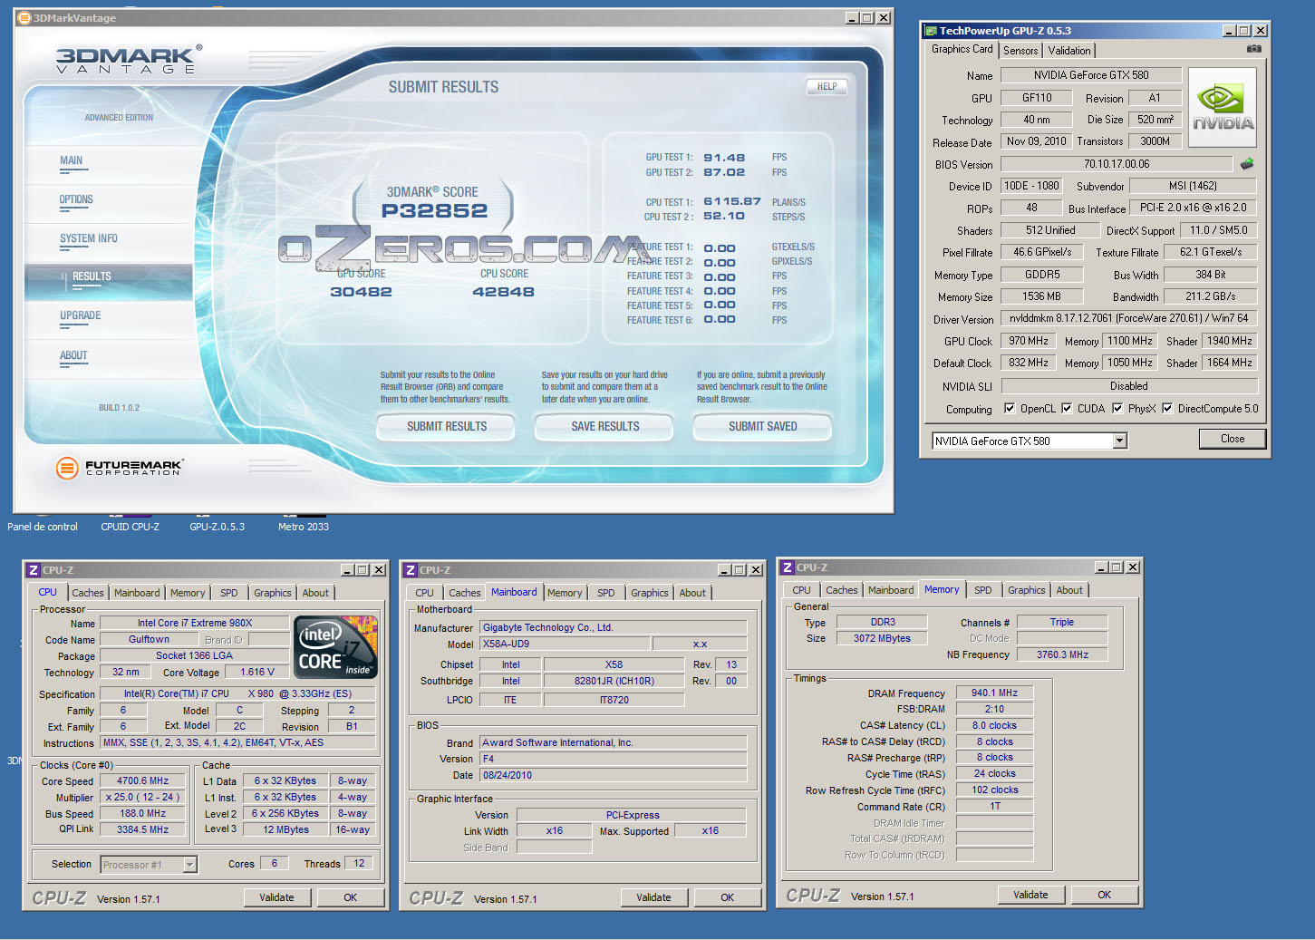Screen dimensions: 1315x940
Task: Switch to Sensors tab in GPU-Z
Action: [x=1020, y=51]
